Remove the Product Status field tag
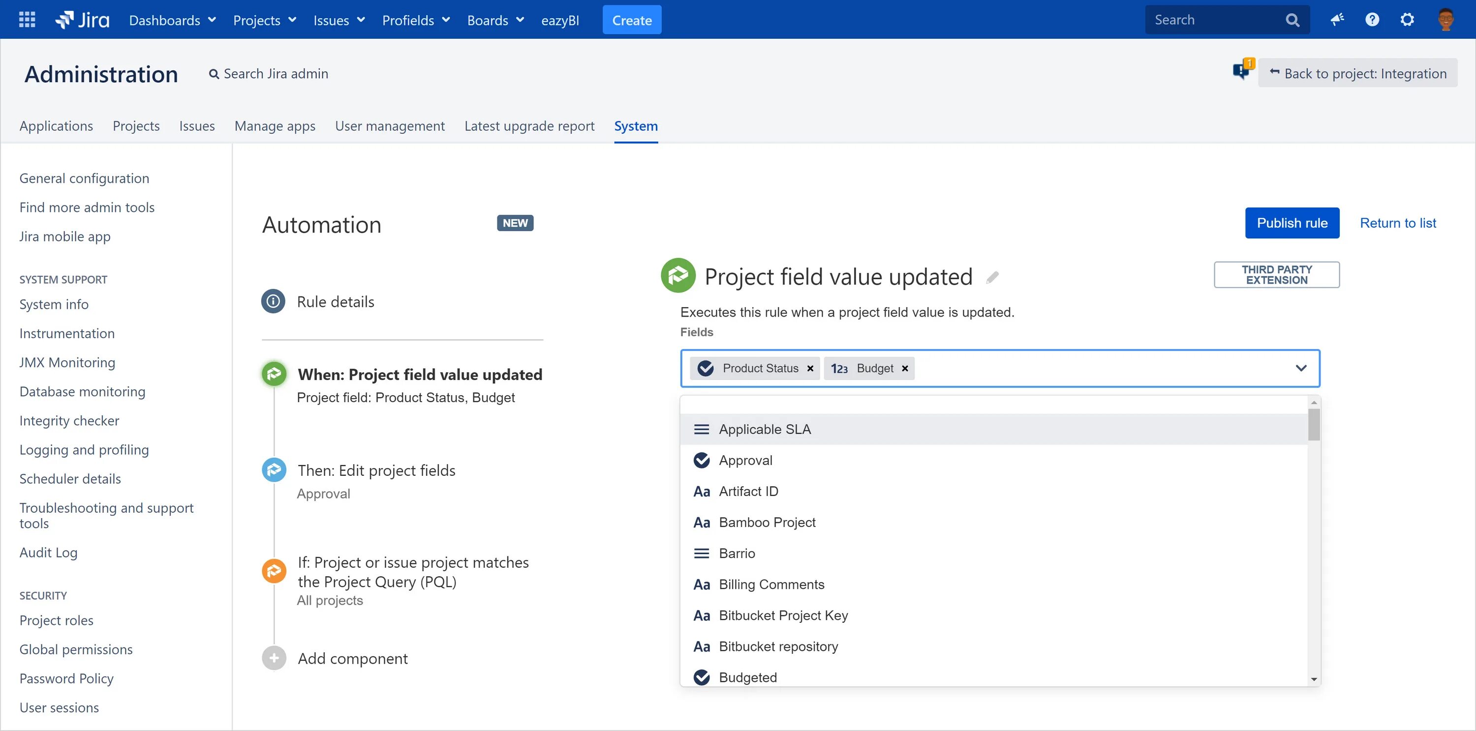This screenshot has width=1476, height=731. point(810,368)
